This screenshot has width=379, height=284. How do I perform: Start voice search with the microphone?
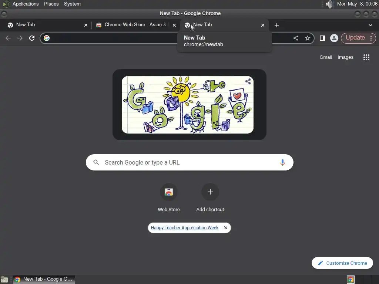click(x=282, y=162)
